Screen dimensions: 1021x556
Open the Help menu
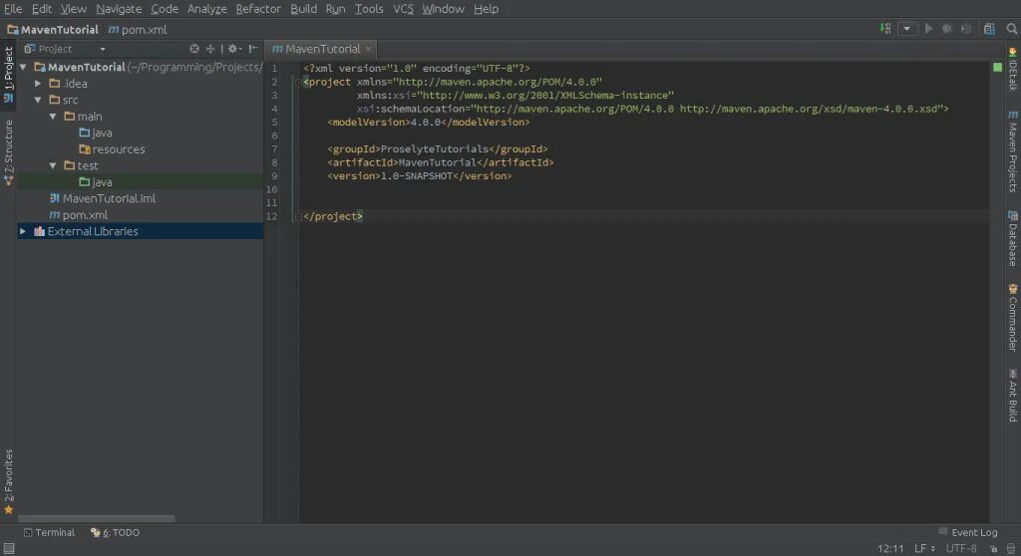tap(486, 9)
